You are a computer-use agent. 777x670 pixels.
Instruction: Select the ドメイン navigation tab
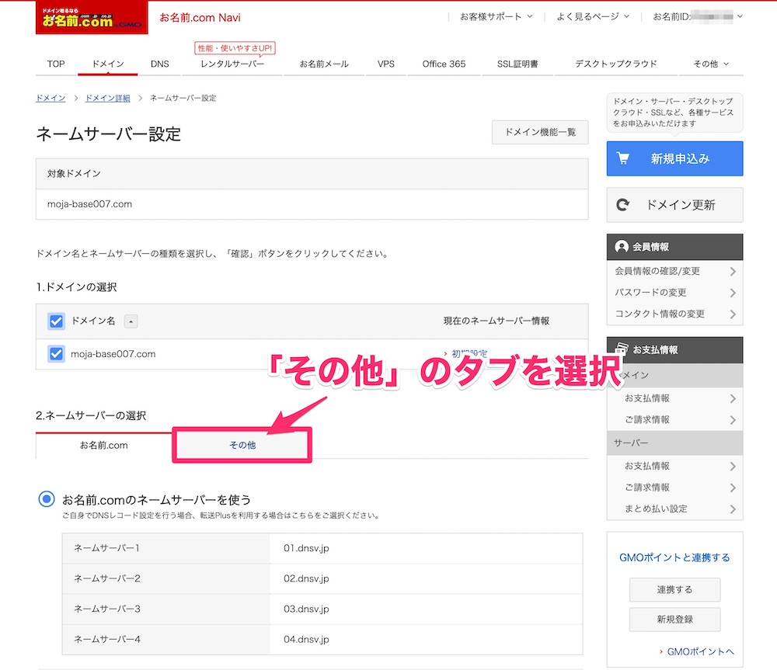click(x=108, y=64)
